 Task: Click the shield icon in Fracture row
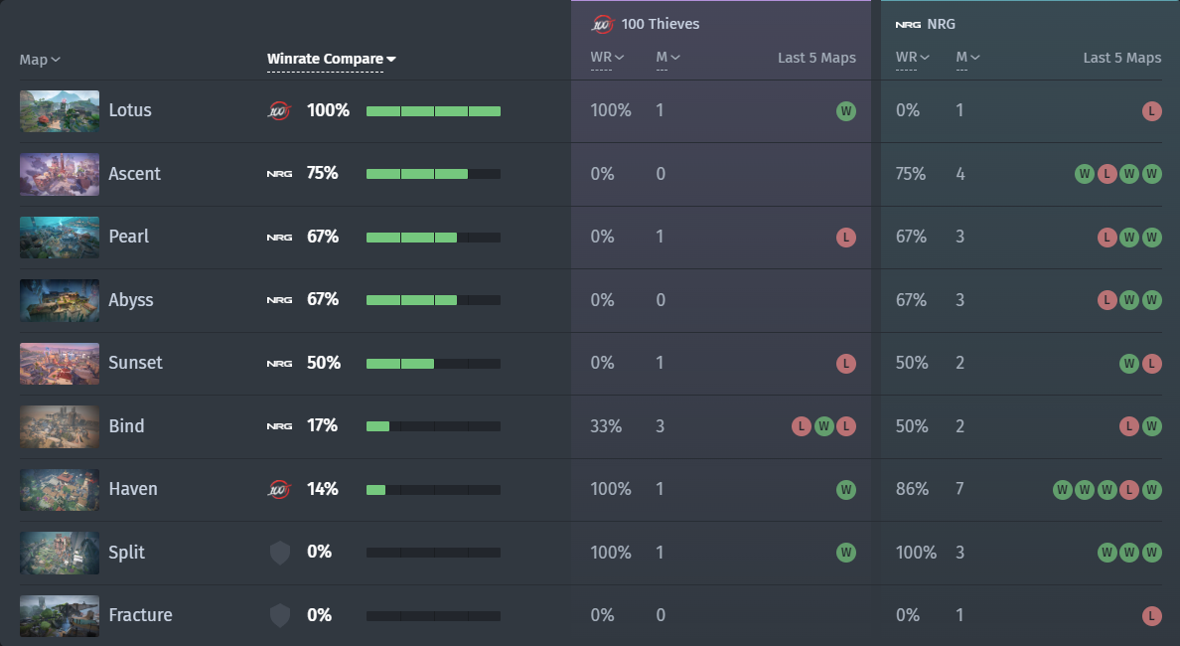click(x=280, y=615)
